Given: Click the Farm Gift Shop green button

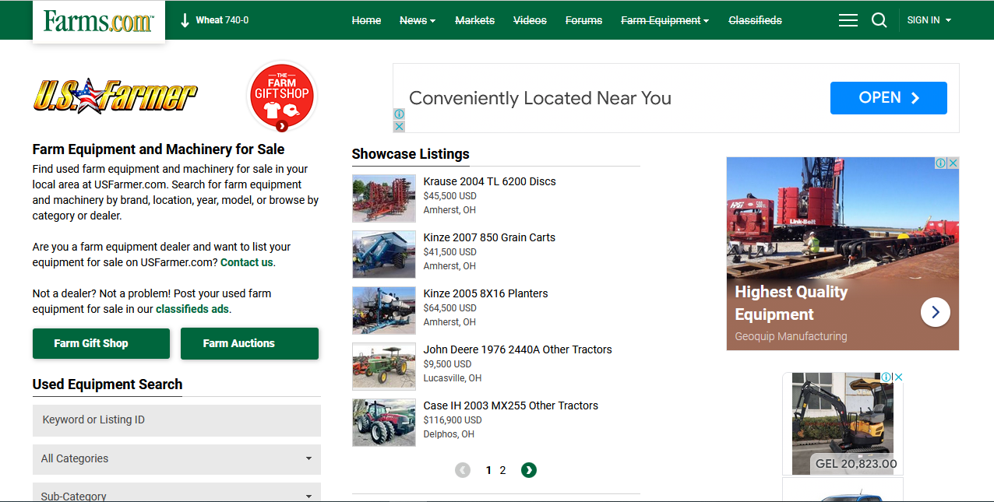Looking at the screenshot, I should tap(101, 343).
